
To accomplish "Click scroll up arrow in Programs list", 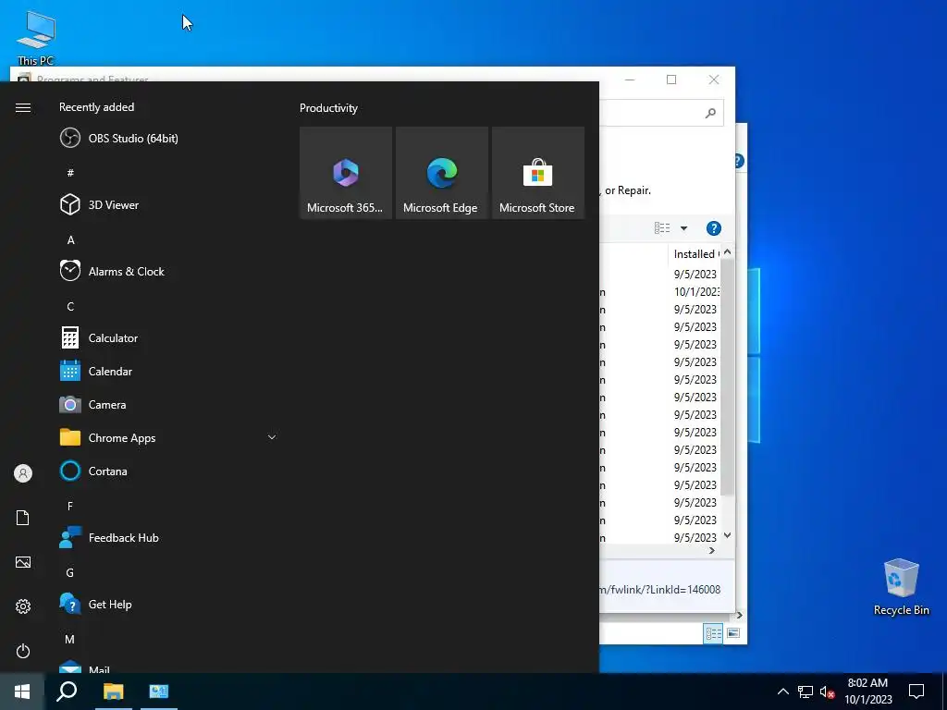I will click(x=727, y=251).
